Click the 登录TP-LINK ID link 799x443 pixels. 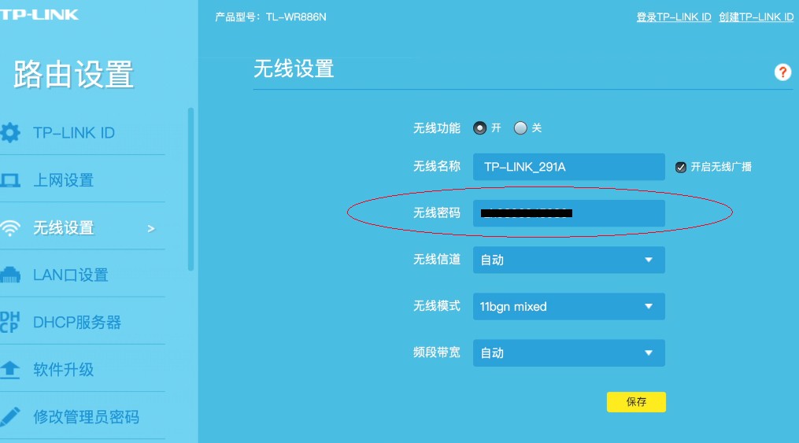pos(674,17)
